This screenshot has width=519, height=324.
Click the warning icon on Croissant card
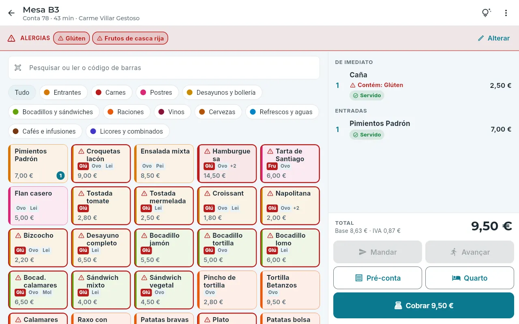tap(207, 193)
